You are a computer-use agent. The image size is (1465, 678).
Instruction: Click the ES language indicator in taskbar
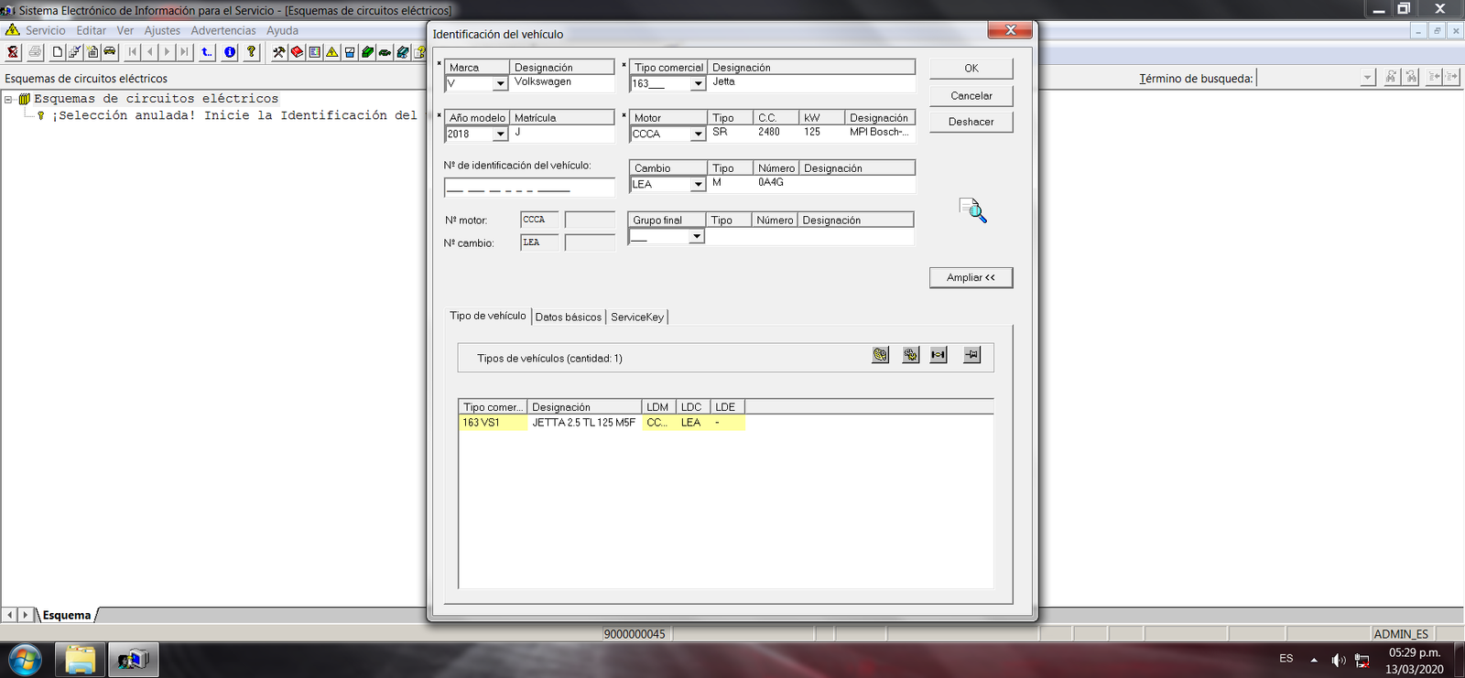tap(1286, 659)
